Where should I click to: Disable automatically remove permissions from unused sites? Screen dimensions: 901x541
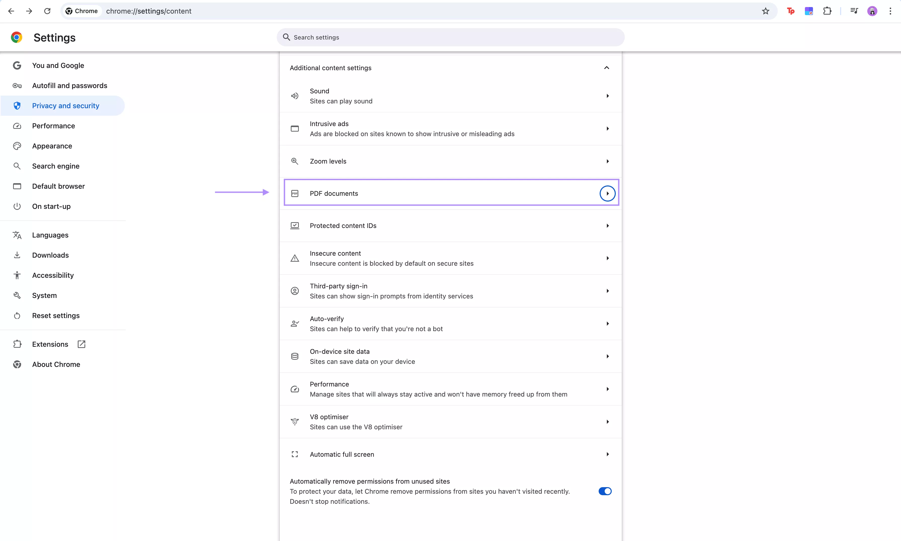(604, 491)
